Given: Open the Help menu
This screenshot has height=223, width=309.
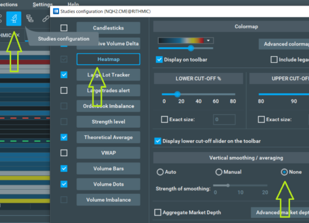Looking at the screenshot, I should (x=73, y=4).
